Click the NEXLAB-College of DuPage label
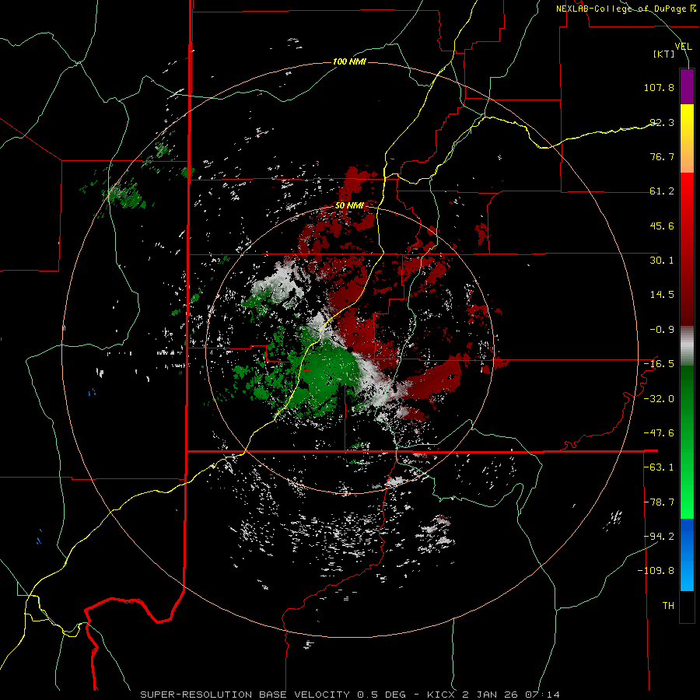Viewport: 700px width, 700px height. (x=625, y=9)
